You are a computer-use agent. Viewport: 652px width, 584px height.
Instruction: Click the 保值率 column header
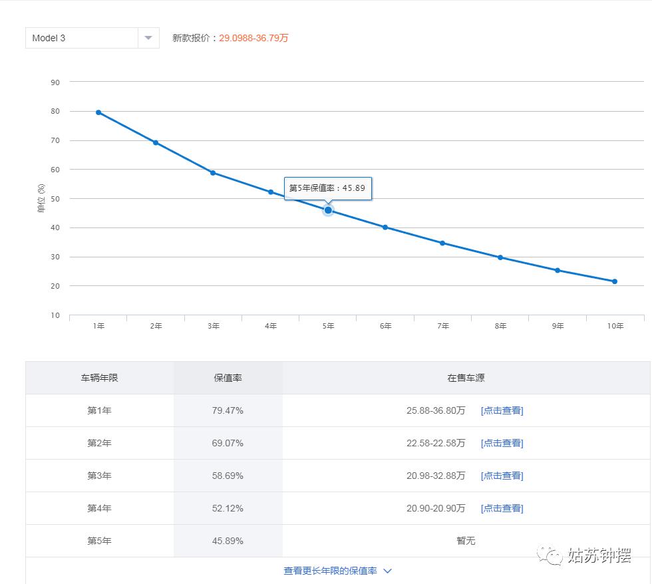coord(228,378)
